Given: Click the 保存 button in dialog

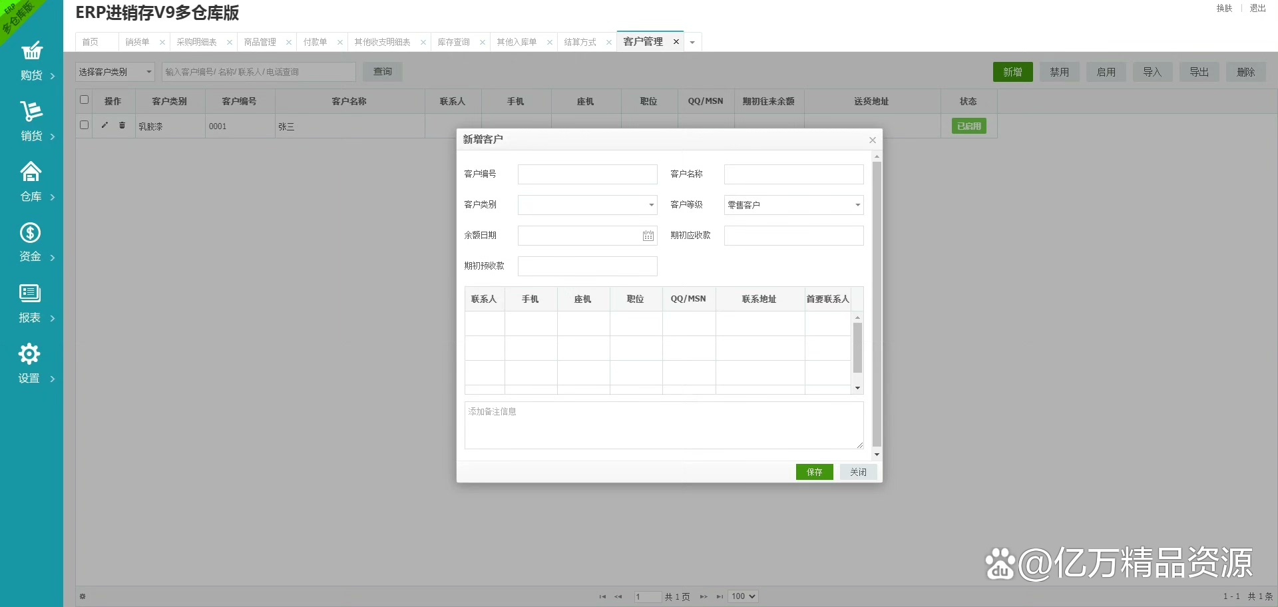Looking at the screenshot, I should point(815,472).
